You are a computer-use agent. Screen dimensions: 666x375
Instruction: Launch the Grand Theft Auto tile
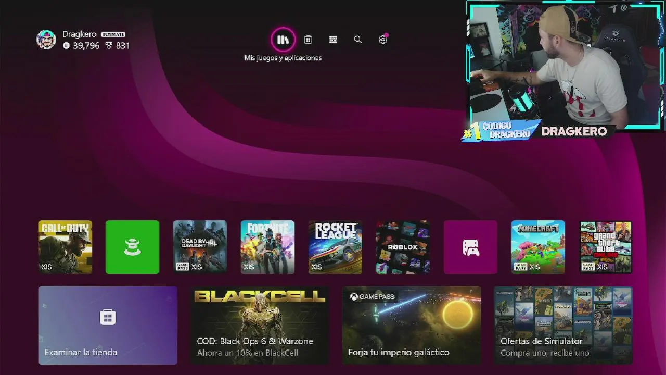(606, 247)
